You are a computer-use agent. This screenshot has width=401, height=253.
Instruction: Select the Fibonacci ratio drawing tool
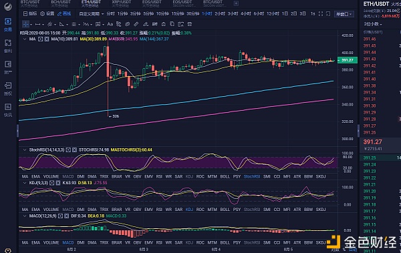[x=86, y=24]
